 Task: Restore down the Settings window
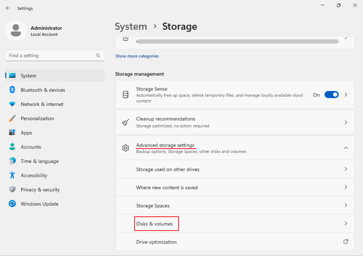point(339,5)
